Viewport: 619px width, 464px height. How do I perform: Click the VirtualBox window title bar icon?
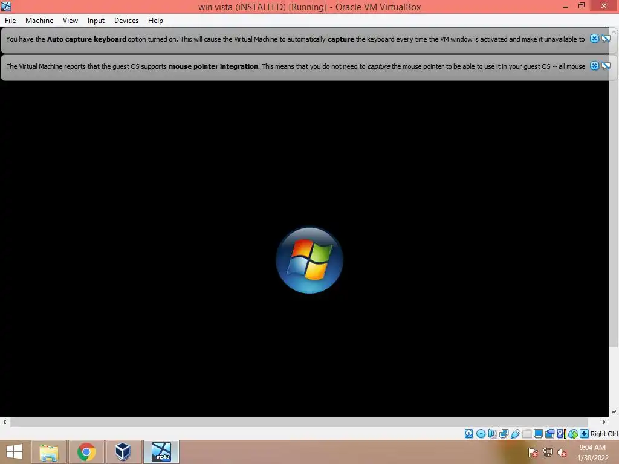[x=6, y=6]
